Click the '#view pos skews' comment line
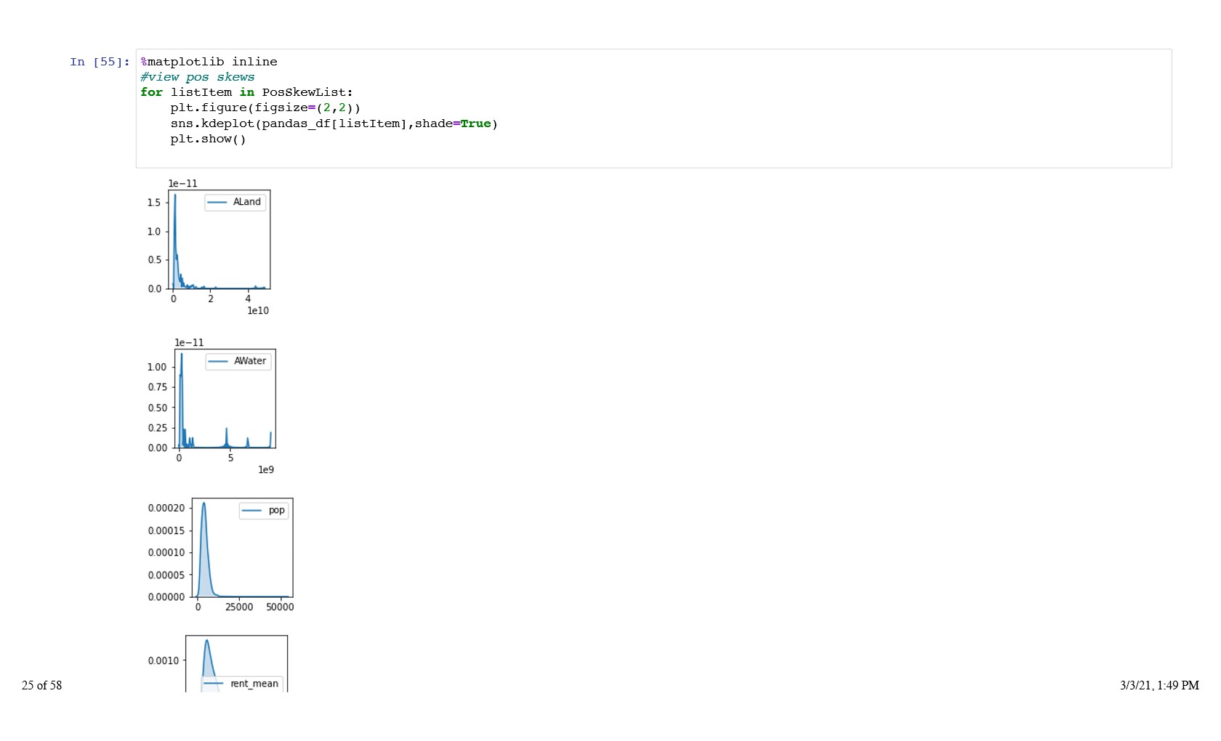This screenshot has width=1221, height=741. pyautogui.click(x=197, y=78)
